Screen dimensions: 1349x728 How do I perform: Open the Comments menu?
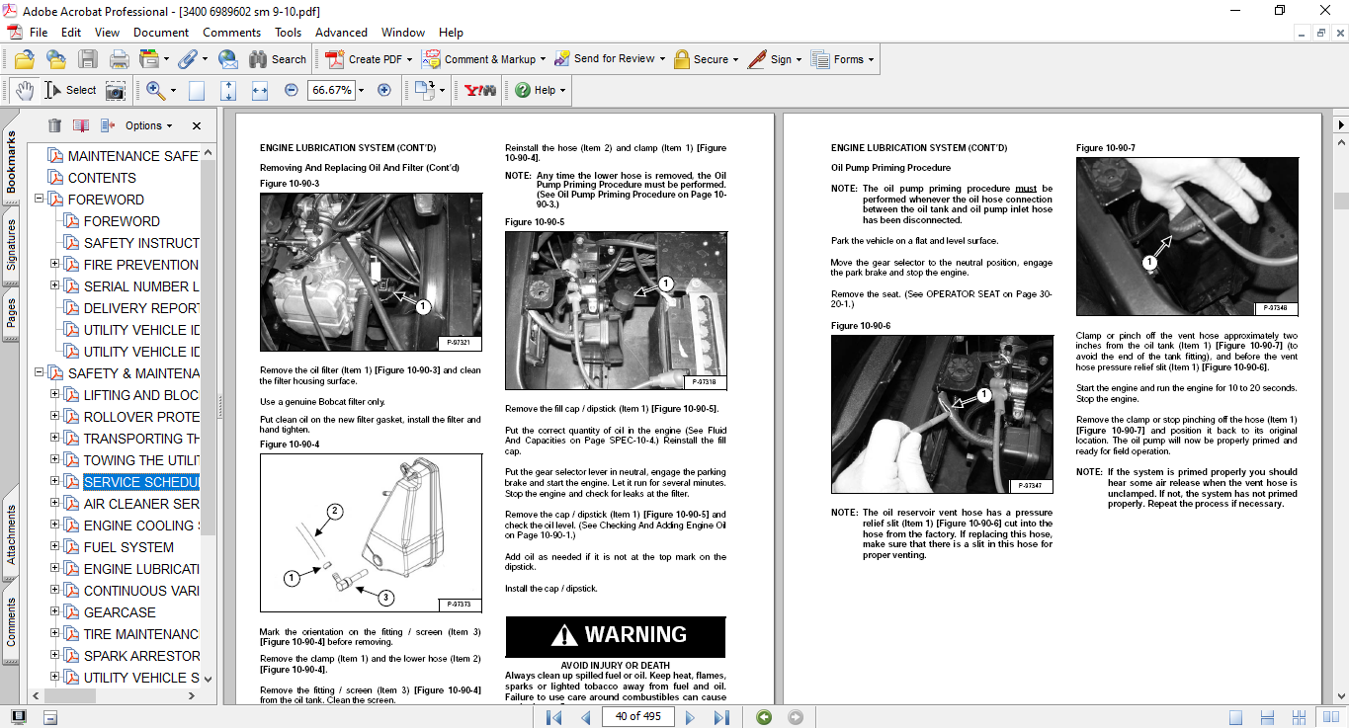[232, 33]
